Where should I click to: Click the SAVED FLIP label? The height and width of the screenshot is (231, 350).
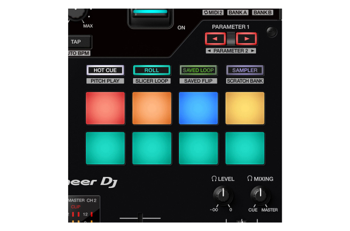[198, 81]
